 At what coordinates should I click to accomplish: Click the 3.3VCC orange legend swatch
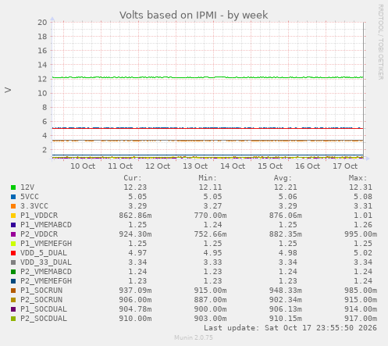pos(13,206)
